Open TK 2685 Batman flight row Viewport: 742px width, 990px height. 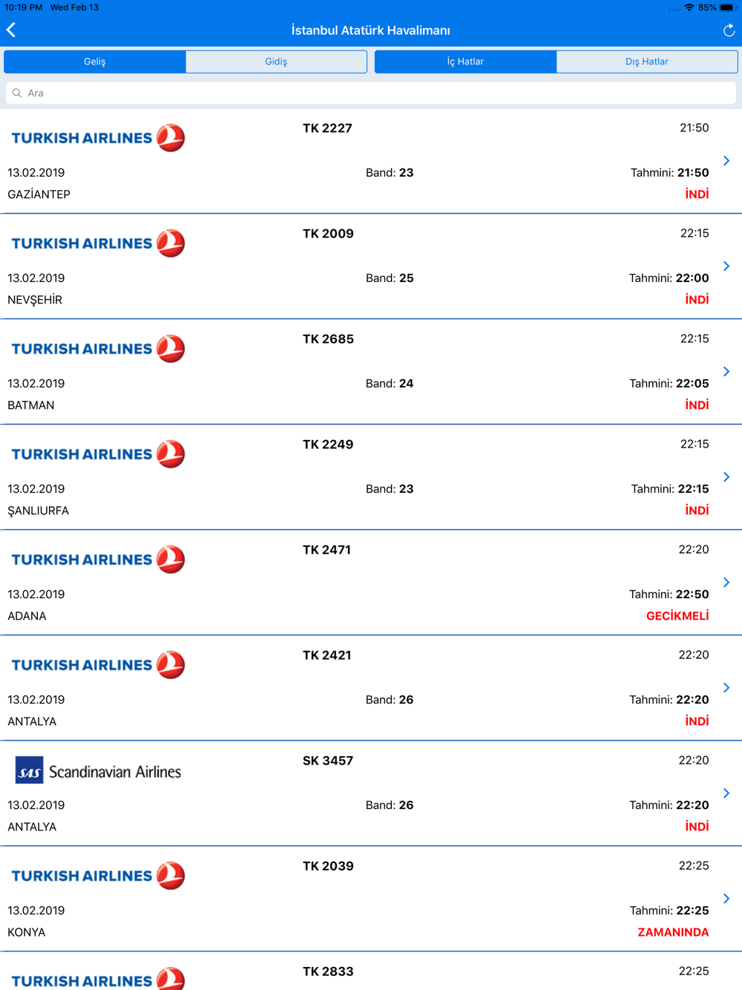click(x=371, y=372)
